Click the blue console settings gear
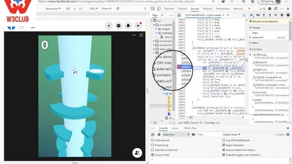This screenshot has width=292, height=164. pyautogui.click(x=288, y=134)
